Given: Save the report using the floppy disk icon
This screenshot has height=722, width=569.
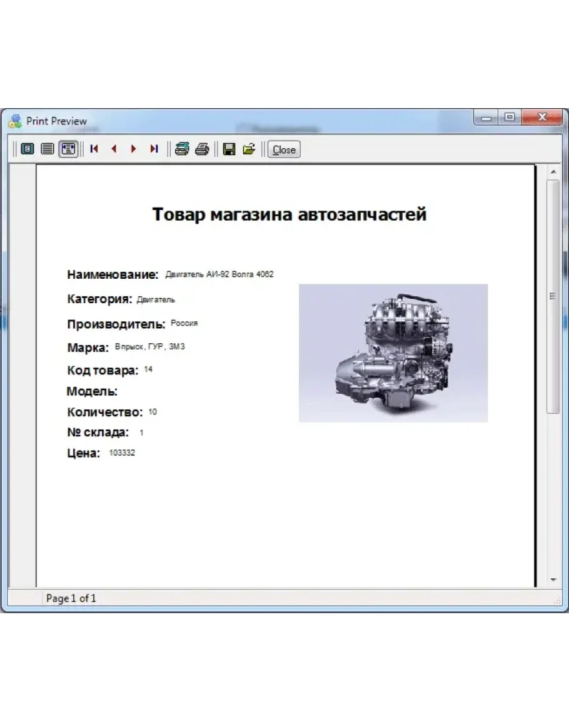Looking at the screenshot, I should (229, 149).
